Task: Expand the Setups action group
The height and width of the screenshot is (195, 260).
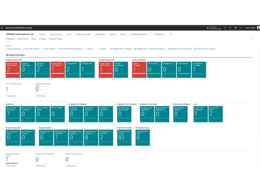Action: [102, 49]
